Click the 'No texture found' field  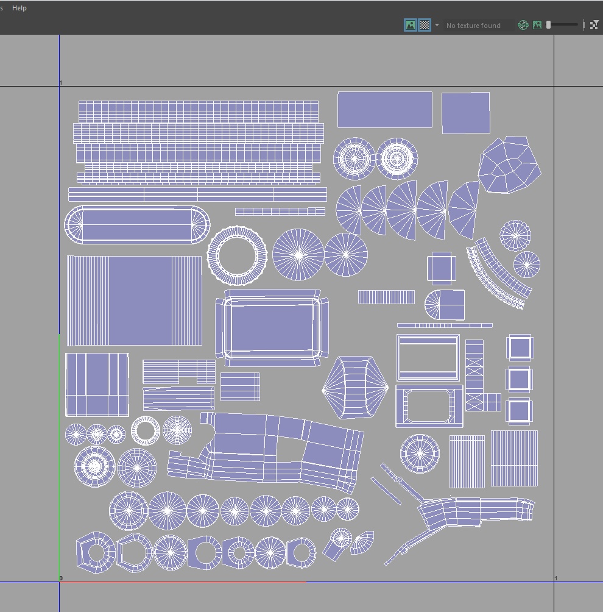pyautogui.click(x=473, y=26)
